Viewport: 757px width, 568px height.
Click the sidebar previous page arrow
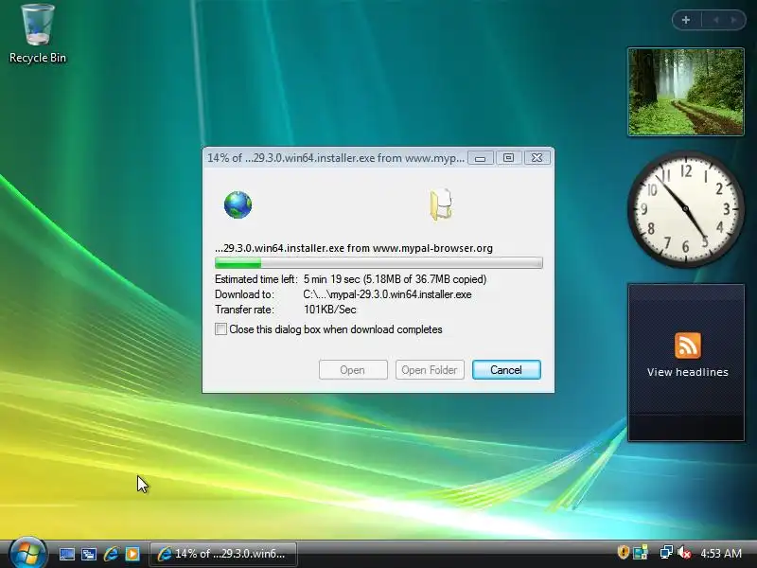(x=715, y=20)
